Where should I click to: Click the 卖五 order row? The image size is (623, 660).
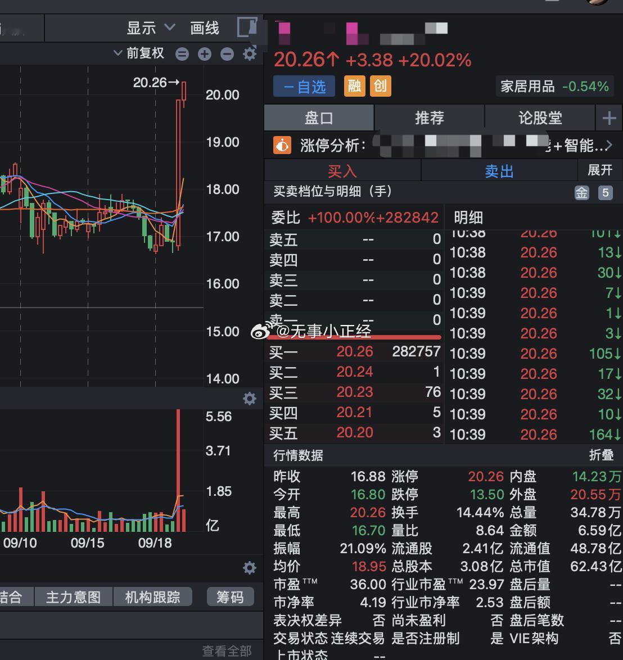tap(354, 239)
